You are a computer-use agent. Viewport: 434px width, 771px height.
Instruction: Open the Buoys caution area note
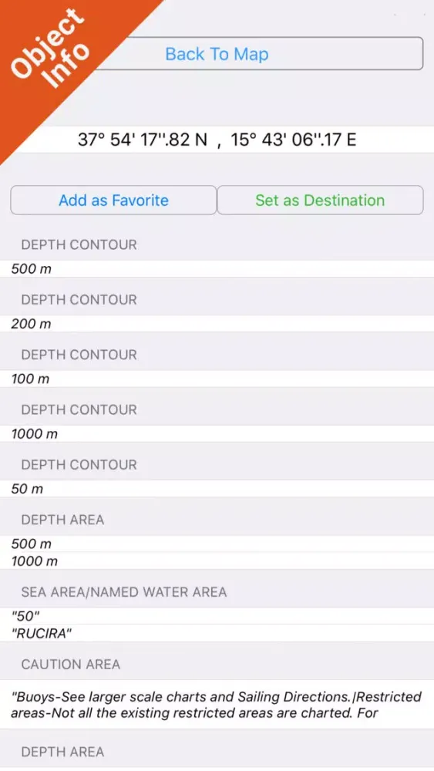[x=217, y=705]
